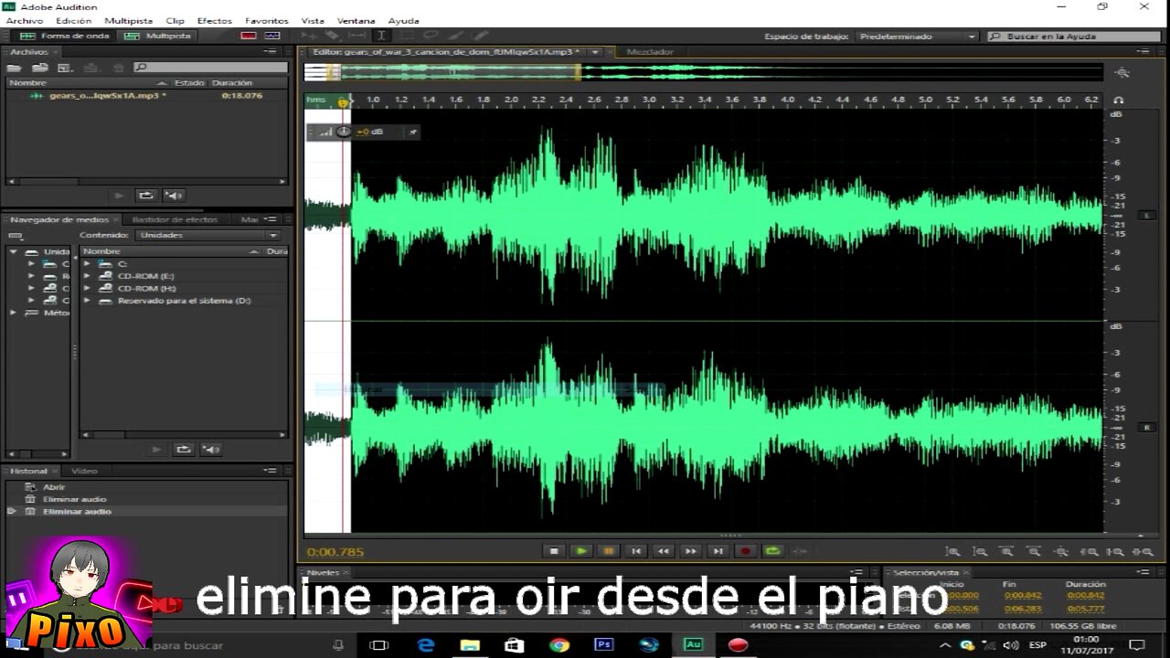Click the orange Pause button
This screenshot has height=658, width=1170.
tap(609, 551)
